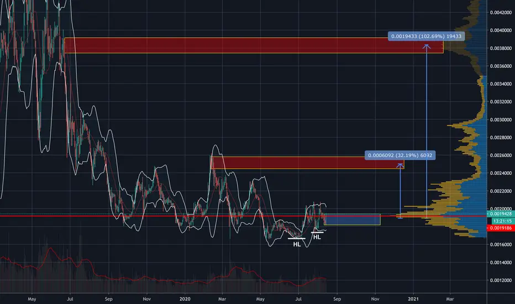
Task: Click the 0.0014000 price axis label
Action: [501, 262]
